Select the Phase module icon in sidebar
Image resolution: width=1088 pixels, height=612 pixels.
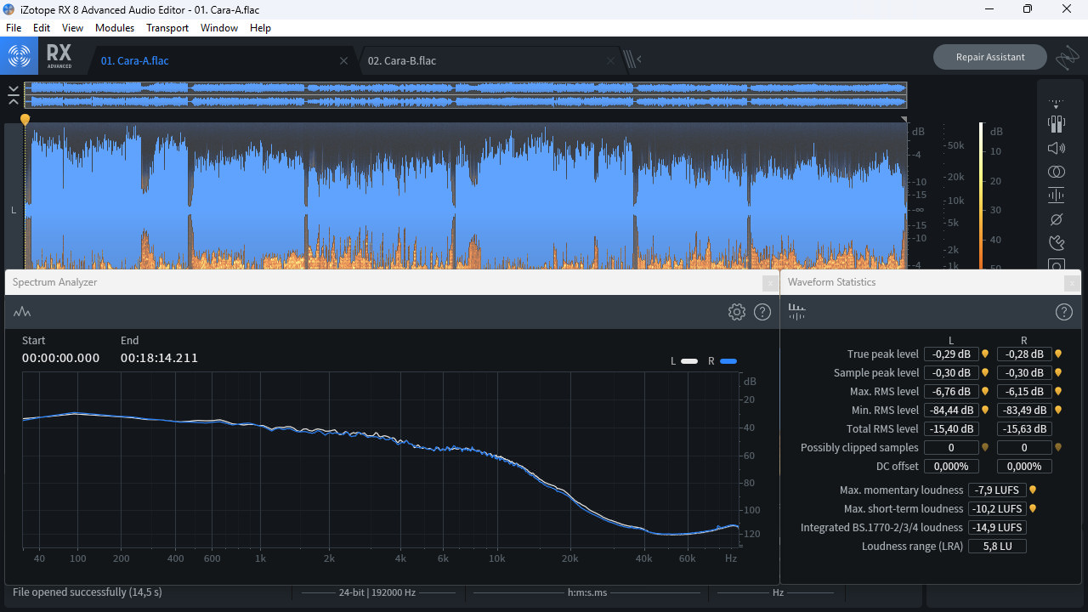pos(1056,219)
